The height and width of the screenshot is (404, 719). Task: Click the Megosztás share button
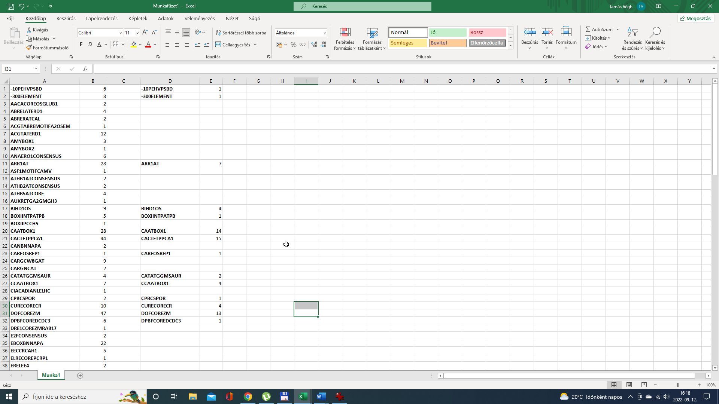click(x=695, y=18)
